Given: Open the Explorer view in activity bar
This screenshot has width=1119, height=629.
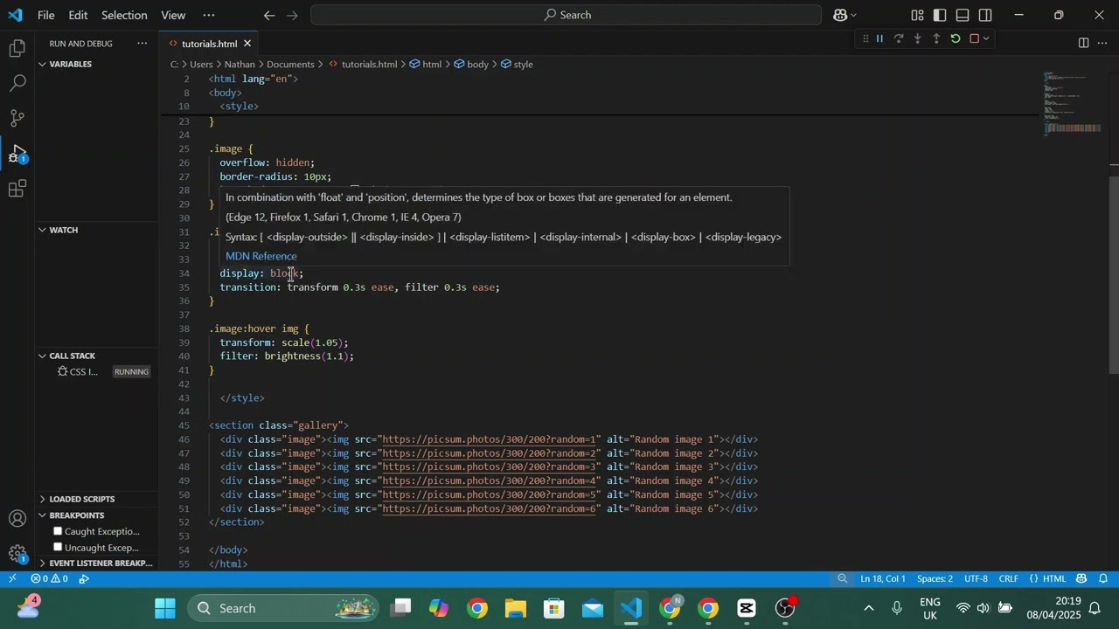Looking at the screenshot, I should pos(17,48).
